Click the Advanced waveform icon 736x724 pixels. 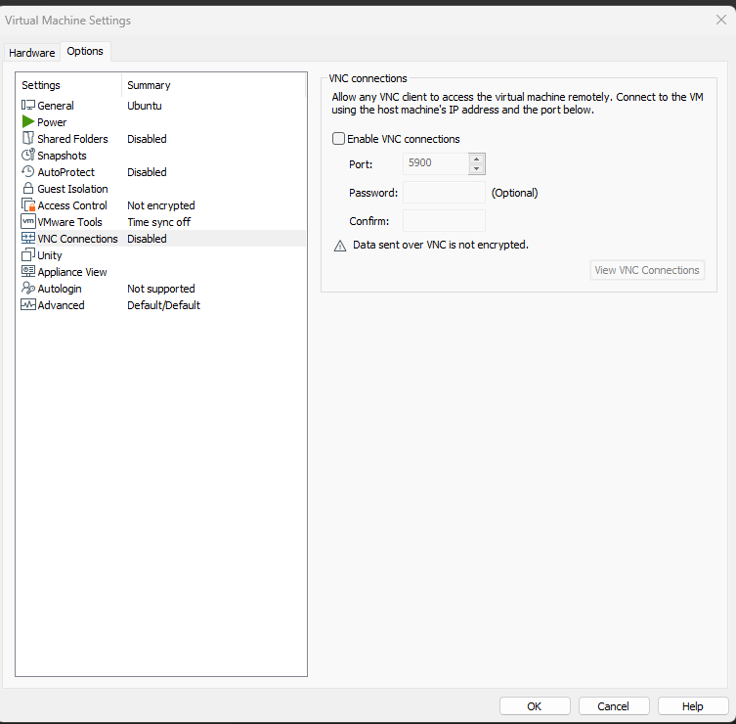tap(28, 304)
